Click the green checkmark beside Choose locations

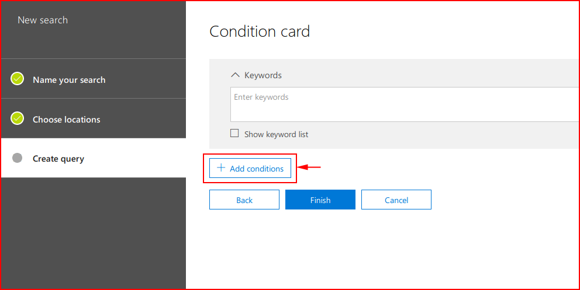pyautogui.click(x=17, y=118)
